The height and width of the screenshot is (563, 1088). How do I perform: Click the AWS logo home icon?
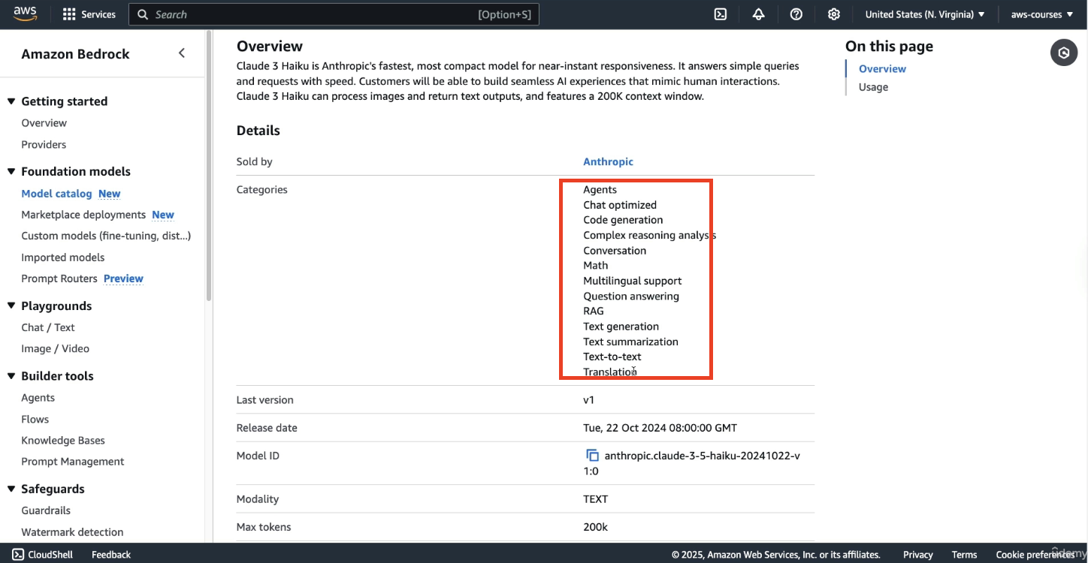click(25, 14)
